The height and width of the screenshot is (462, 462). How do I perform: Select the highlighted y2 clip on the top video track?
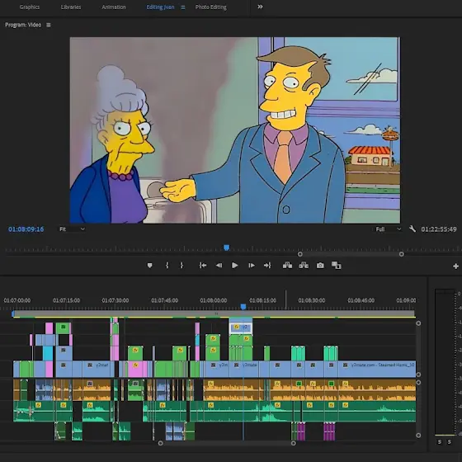[240, 328]
